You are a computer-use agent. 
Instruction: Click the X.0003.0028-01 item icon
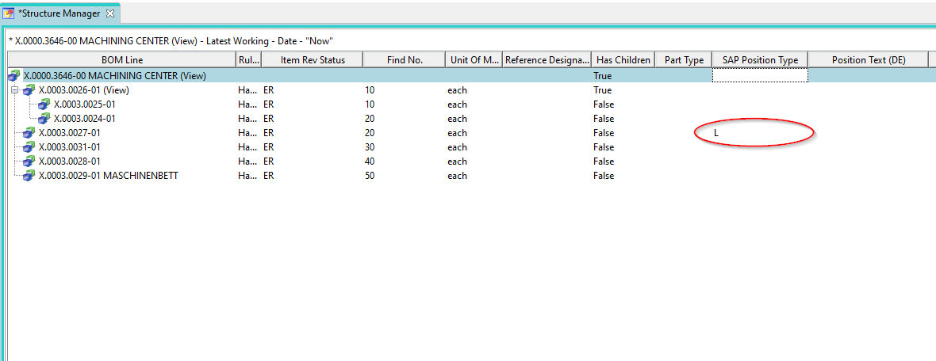pos(29,161)
